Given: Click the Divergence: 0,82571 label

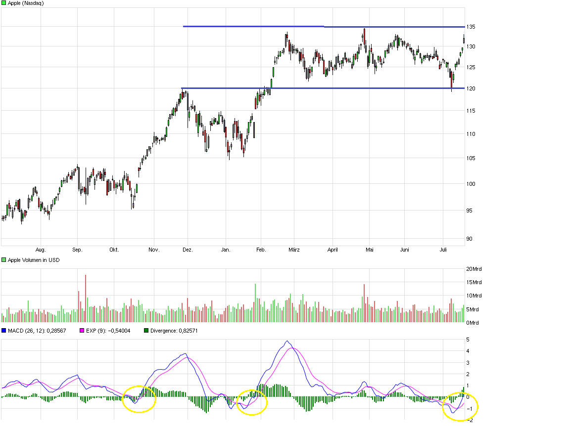Looking at the screenshot, I should click(174, 331).
